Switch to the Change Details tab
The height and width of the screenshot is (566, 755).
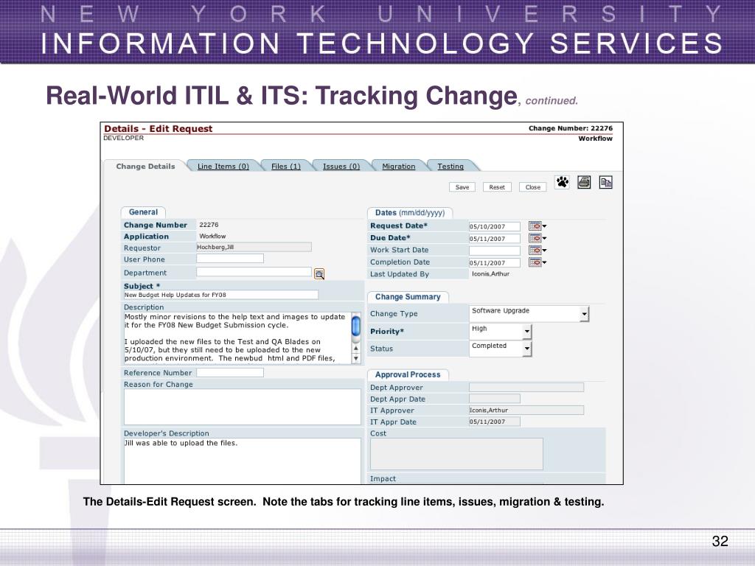click(145, 167)
